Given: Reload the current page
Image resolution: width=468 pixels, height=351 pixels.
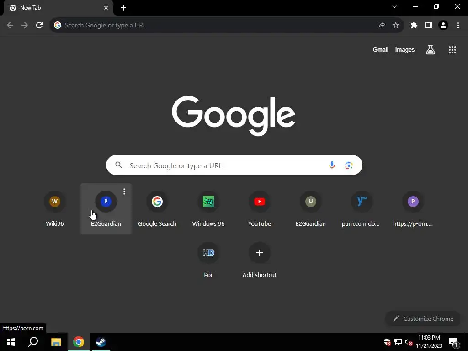Looking at the screenshot, I should pyautogui.click(x=39, y=26).
